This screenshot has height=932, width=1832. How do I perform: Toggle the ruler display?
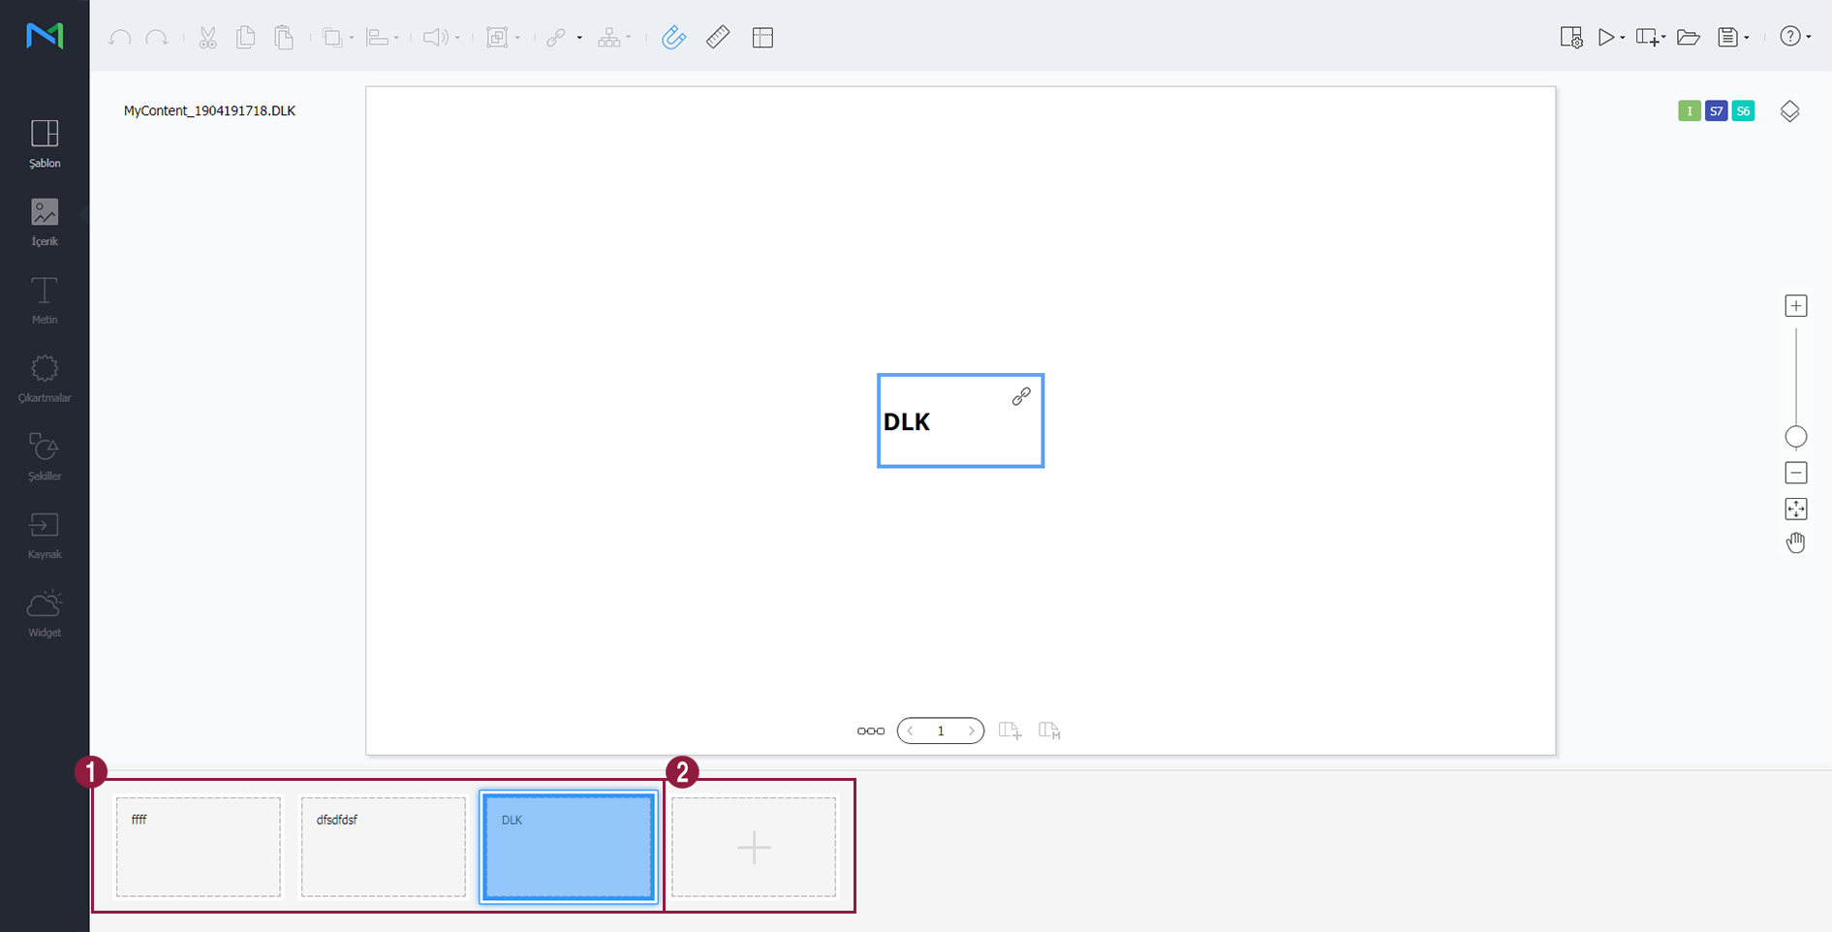point(718,38)
